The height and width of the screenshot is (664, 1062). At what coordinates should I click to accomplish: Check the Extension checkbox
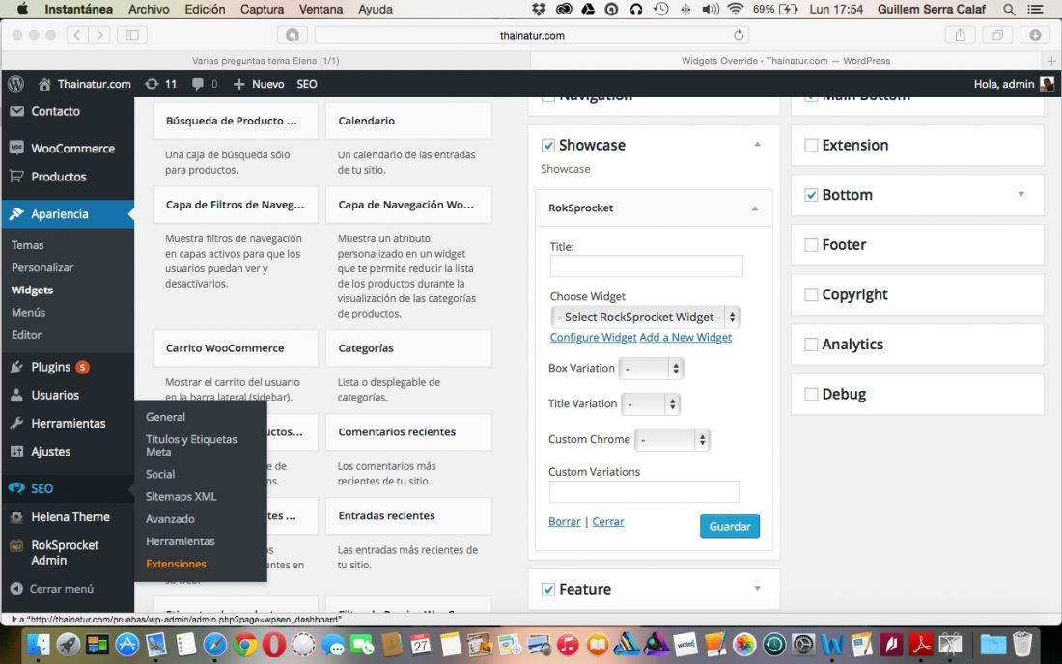click(811, 145)
